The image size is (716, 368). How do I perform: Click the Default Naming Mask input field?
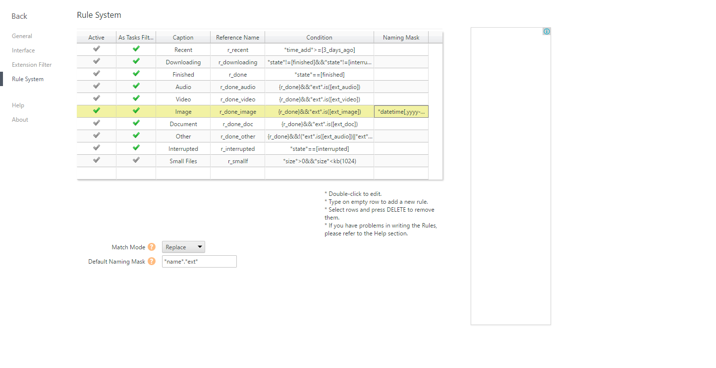tap(199, 262)
